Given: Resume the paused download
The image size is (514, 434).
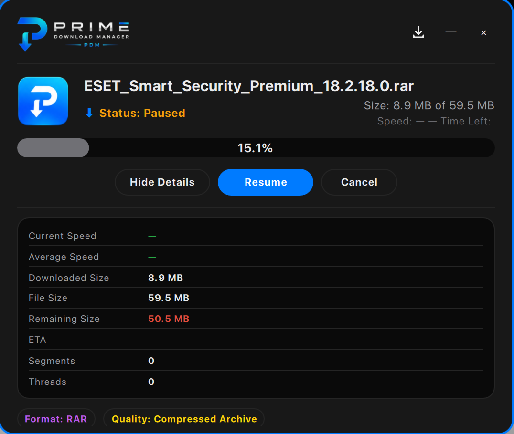Looking at the screenshot, I should [x=266, y=182].
